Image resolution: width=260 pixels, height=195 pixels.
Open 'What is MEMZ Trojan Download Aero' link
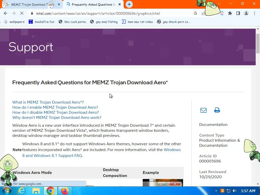pyautogui.click(x=48, y=102)
